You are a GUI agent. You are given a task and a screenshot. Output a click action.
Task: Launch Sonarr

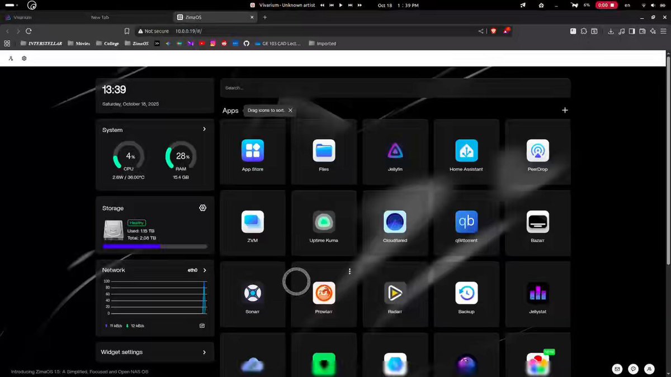(x=253, y=293)
